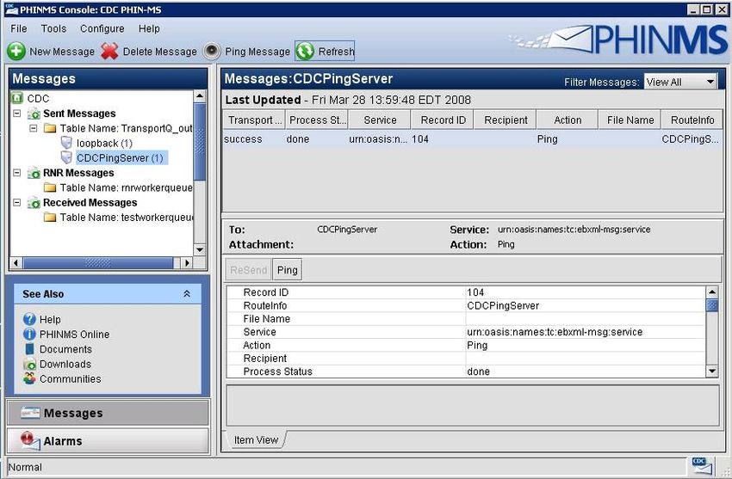Collapse the Table Name TransportQ_out node

[33, 128]
